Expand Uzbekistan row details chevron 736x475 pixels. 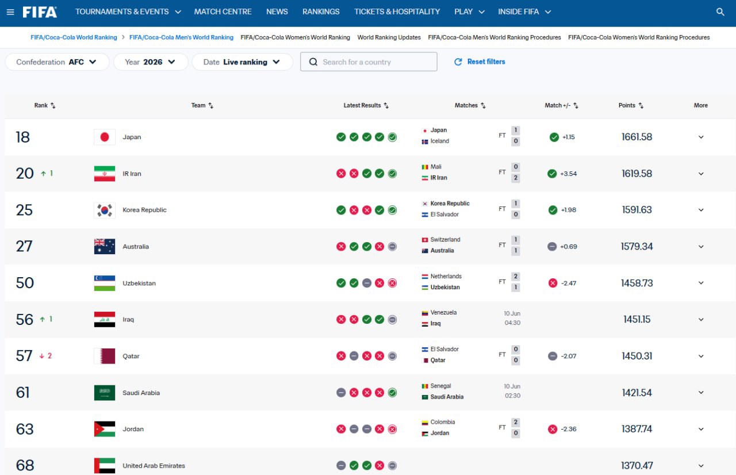click(x=701, y=283)
